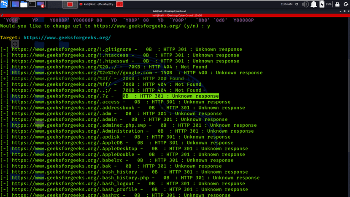Open the /.bash_logout URL line

(73, 184)
